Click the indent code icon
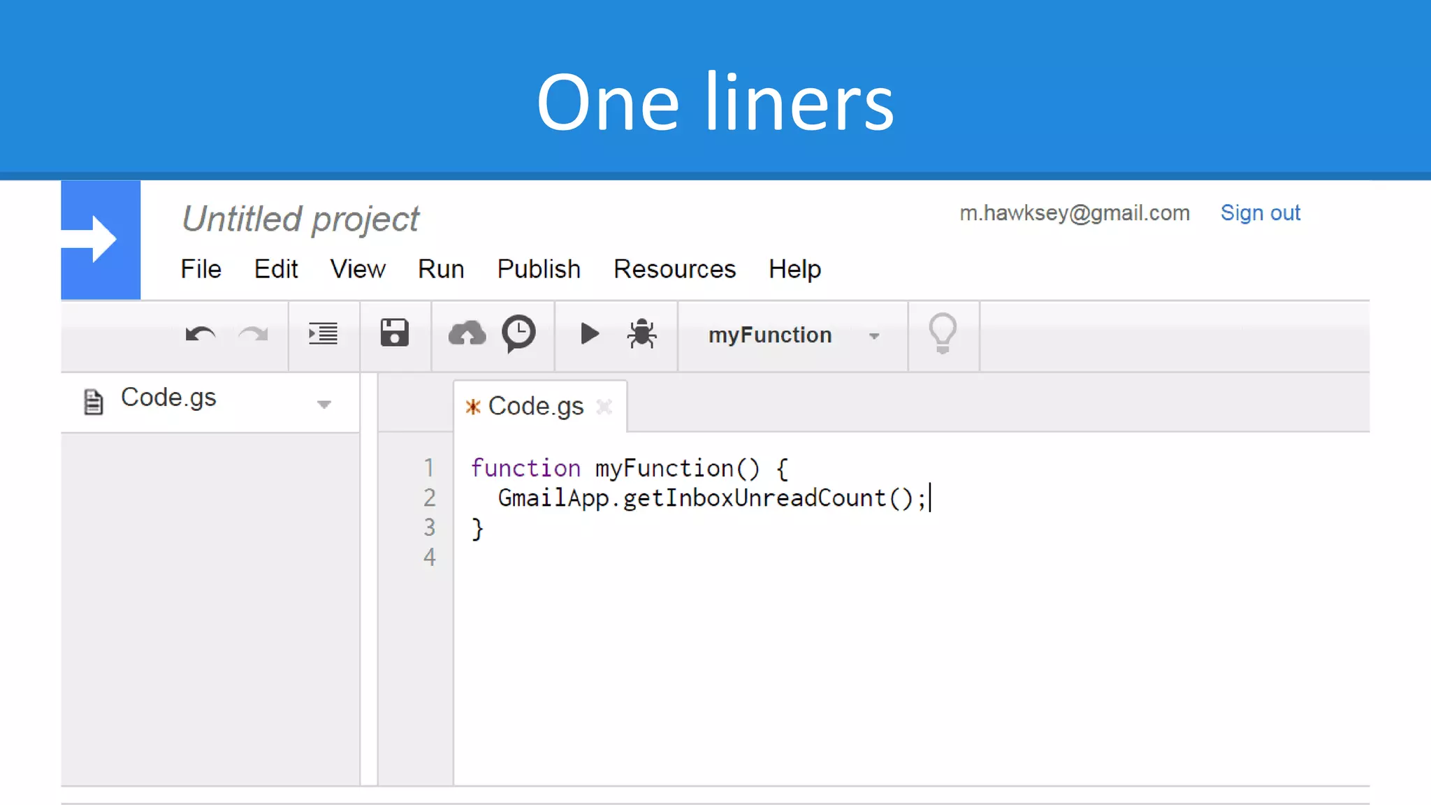Screen dimensions: 1431x805 (324, 333)
